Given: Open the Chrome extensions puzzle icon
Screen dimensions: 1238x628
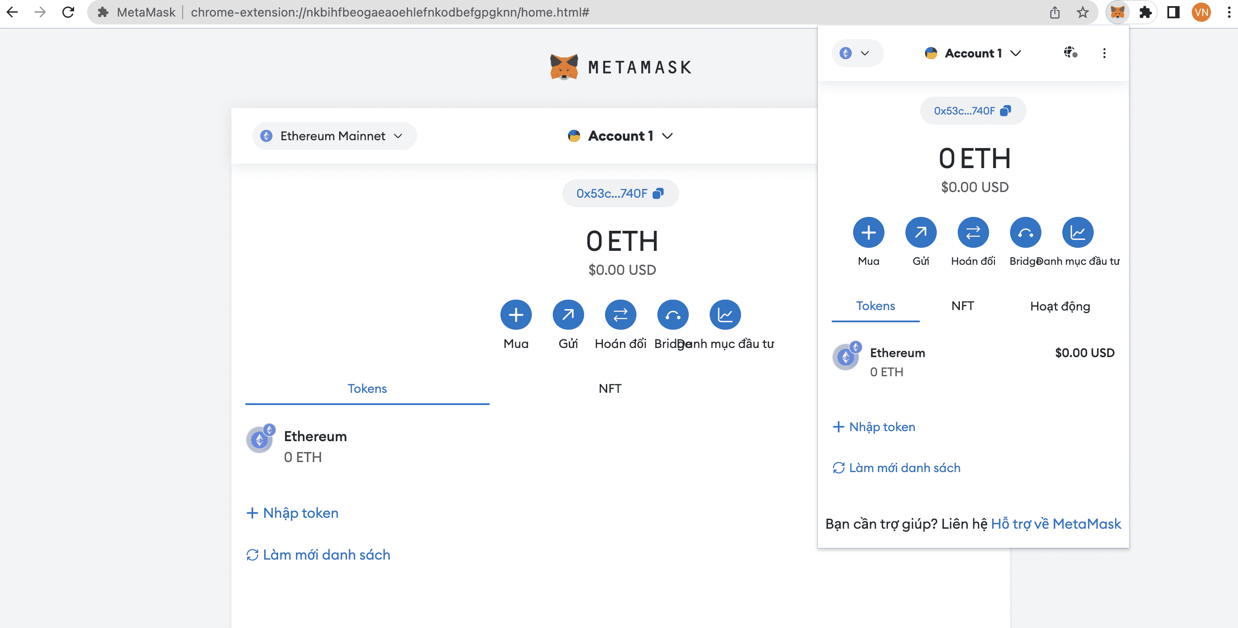Looking at the screenshot, I should pos(1145,13).
